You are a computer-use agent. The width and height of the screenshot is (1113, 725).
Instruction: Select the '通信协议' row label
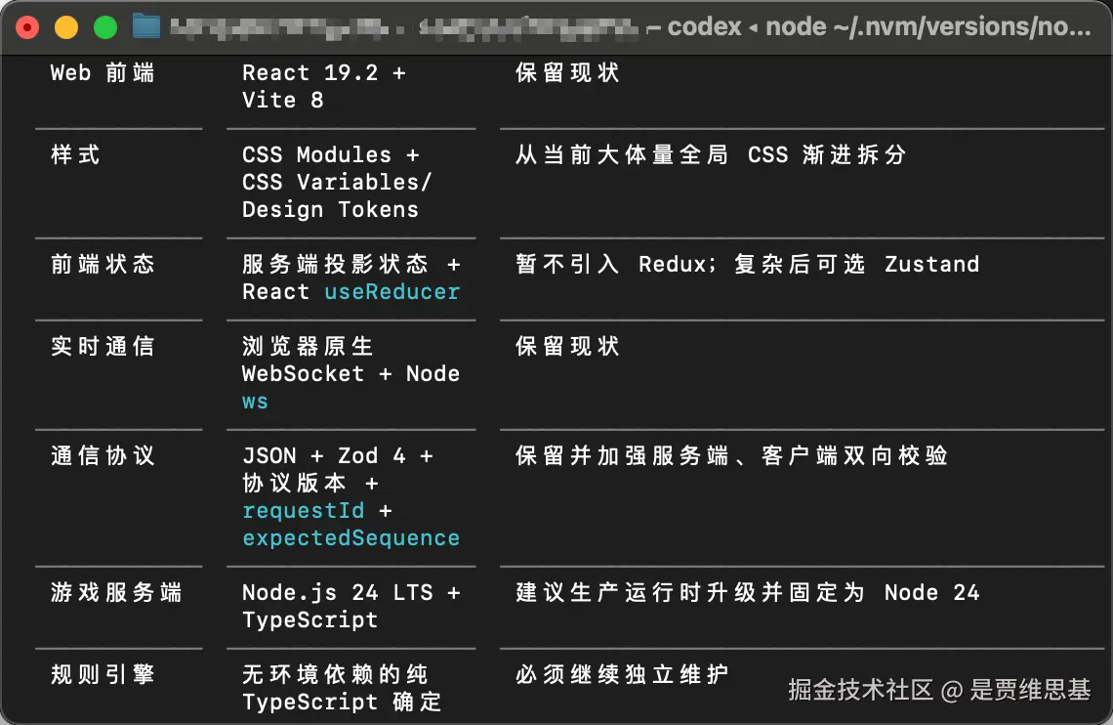click(103, 456)
